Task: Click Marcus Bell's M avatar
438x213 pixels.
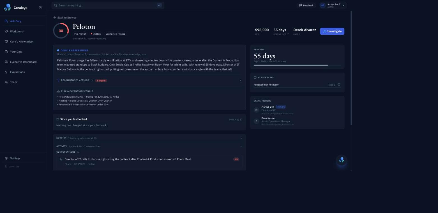Action: (256, 110)
